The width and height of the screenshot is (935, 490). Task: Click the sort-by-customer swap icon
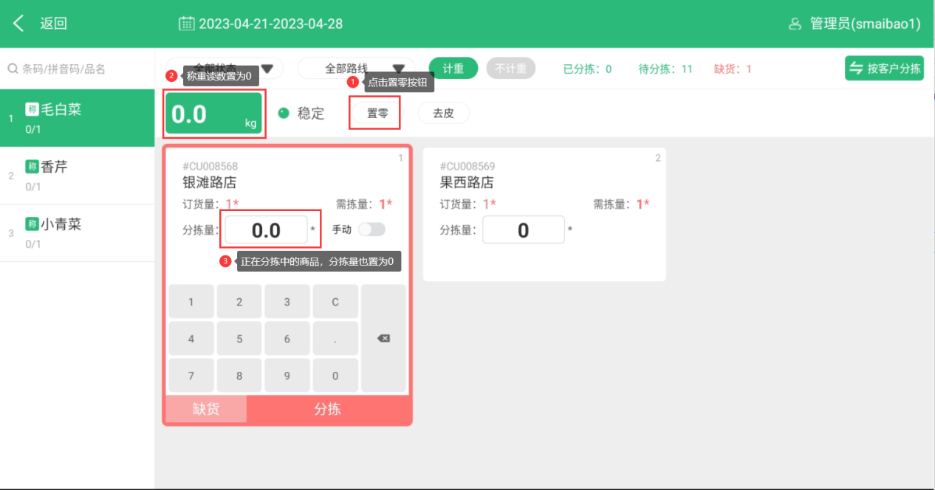857,69
